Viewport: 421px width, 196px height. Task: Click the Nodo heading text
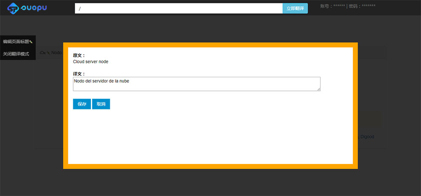56,53
